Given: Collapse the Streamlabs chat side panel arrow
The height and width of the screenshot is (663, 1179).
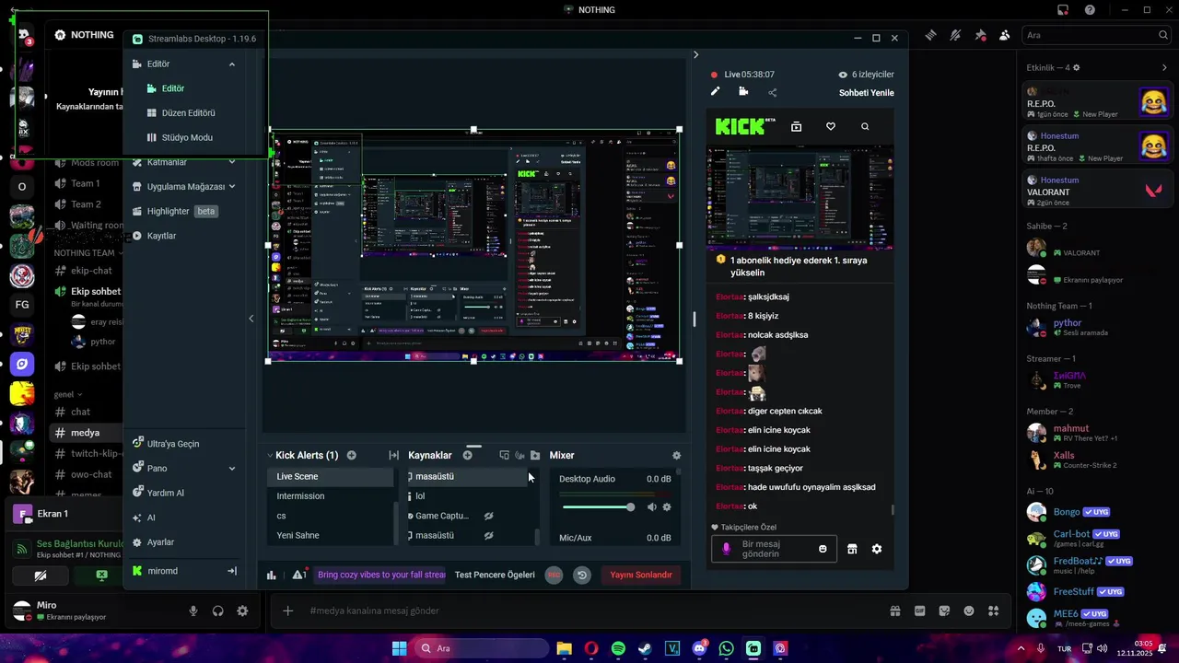Looking at the screenshot, I should click(695, 55).
